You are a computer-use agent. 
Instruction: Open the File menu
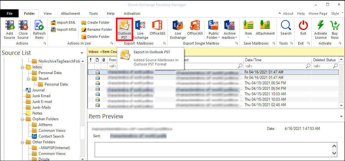coord(9,13)
